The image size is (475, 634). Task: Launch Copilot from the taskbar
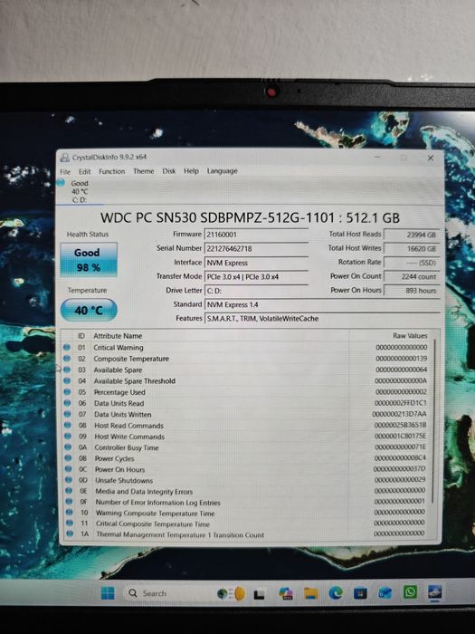(x=286, y=593)
